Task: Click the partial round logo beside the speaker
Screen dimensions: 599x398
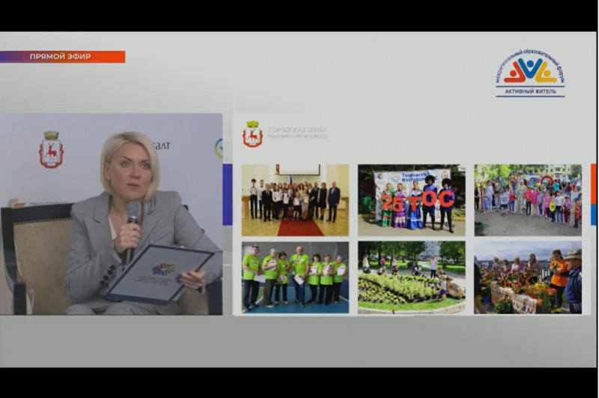Action: point(219,148)
